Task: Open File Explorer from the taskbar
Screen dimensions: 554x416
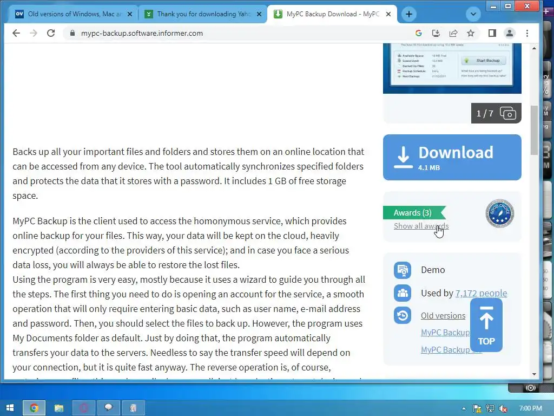Action: pos(58,408)
